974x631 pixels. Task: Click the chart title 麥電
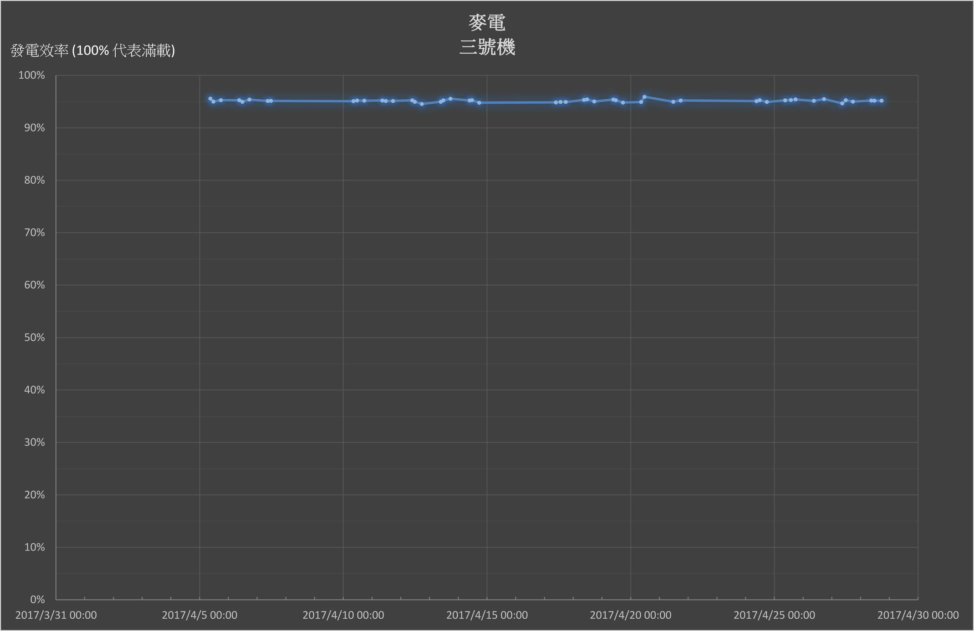click(x=487, y=23)
